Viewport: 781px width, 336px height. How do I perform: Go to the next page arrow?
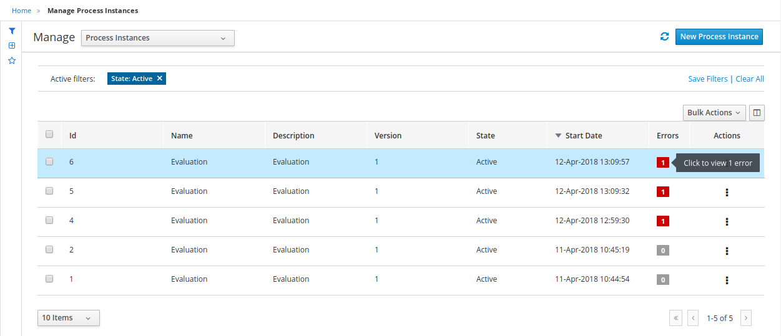tap(745, 318)
